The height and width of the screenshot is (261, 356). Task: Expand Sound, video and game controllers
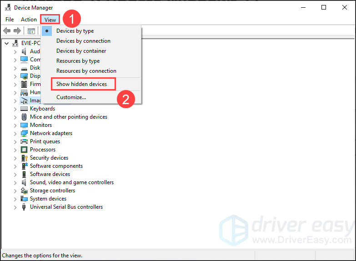tap(15, 182)
